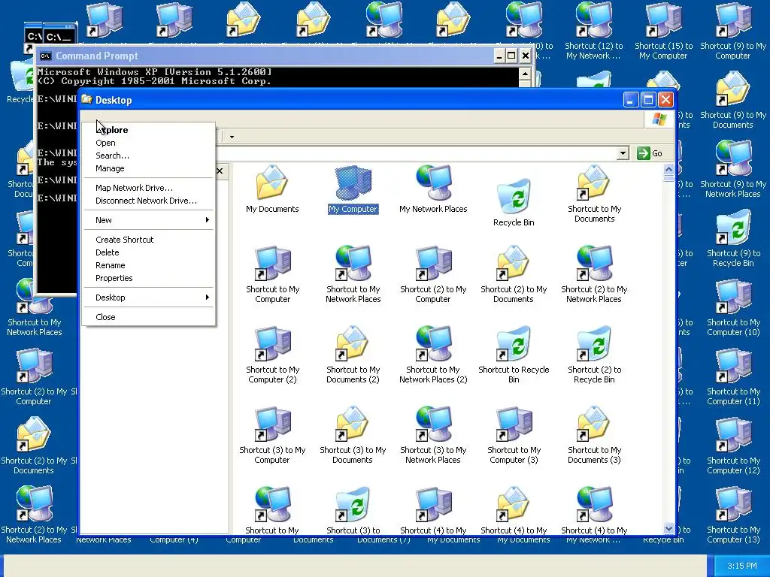
Task: Click scroll up arrow in Desktop window
Action: [x=668, y=170]
